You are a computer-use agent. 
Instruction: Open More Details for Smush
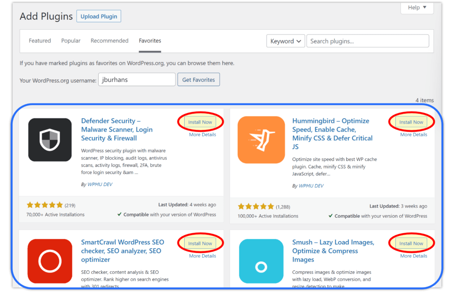[x=413, y=256]
